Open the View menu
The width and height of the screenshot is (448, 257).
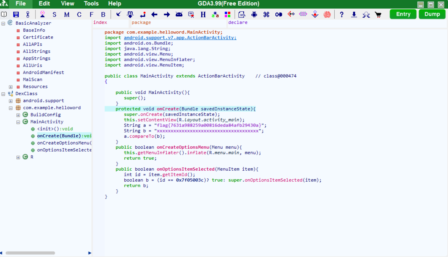[67, 4]
